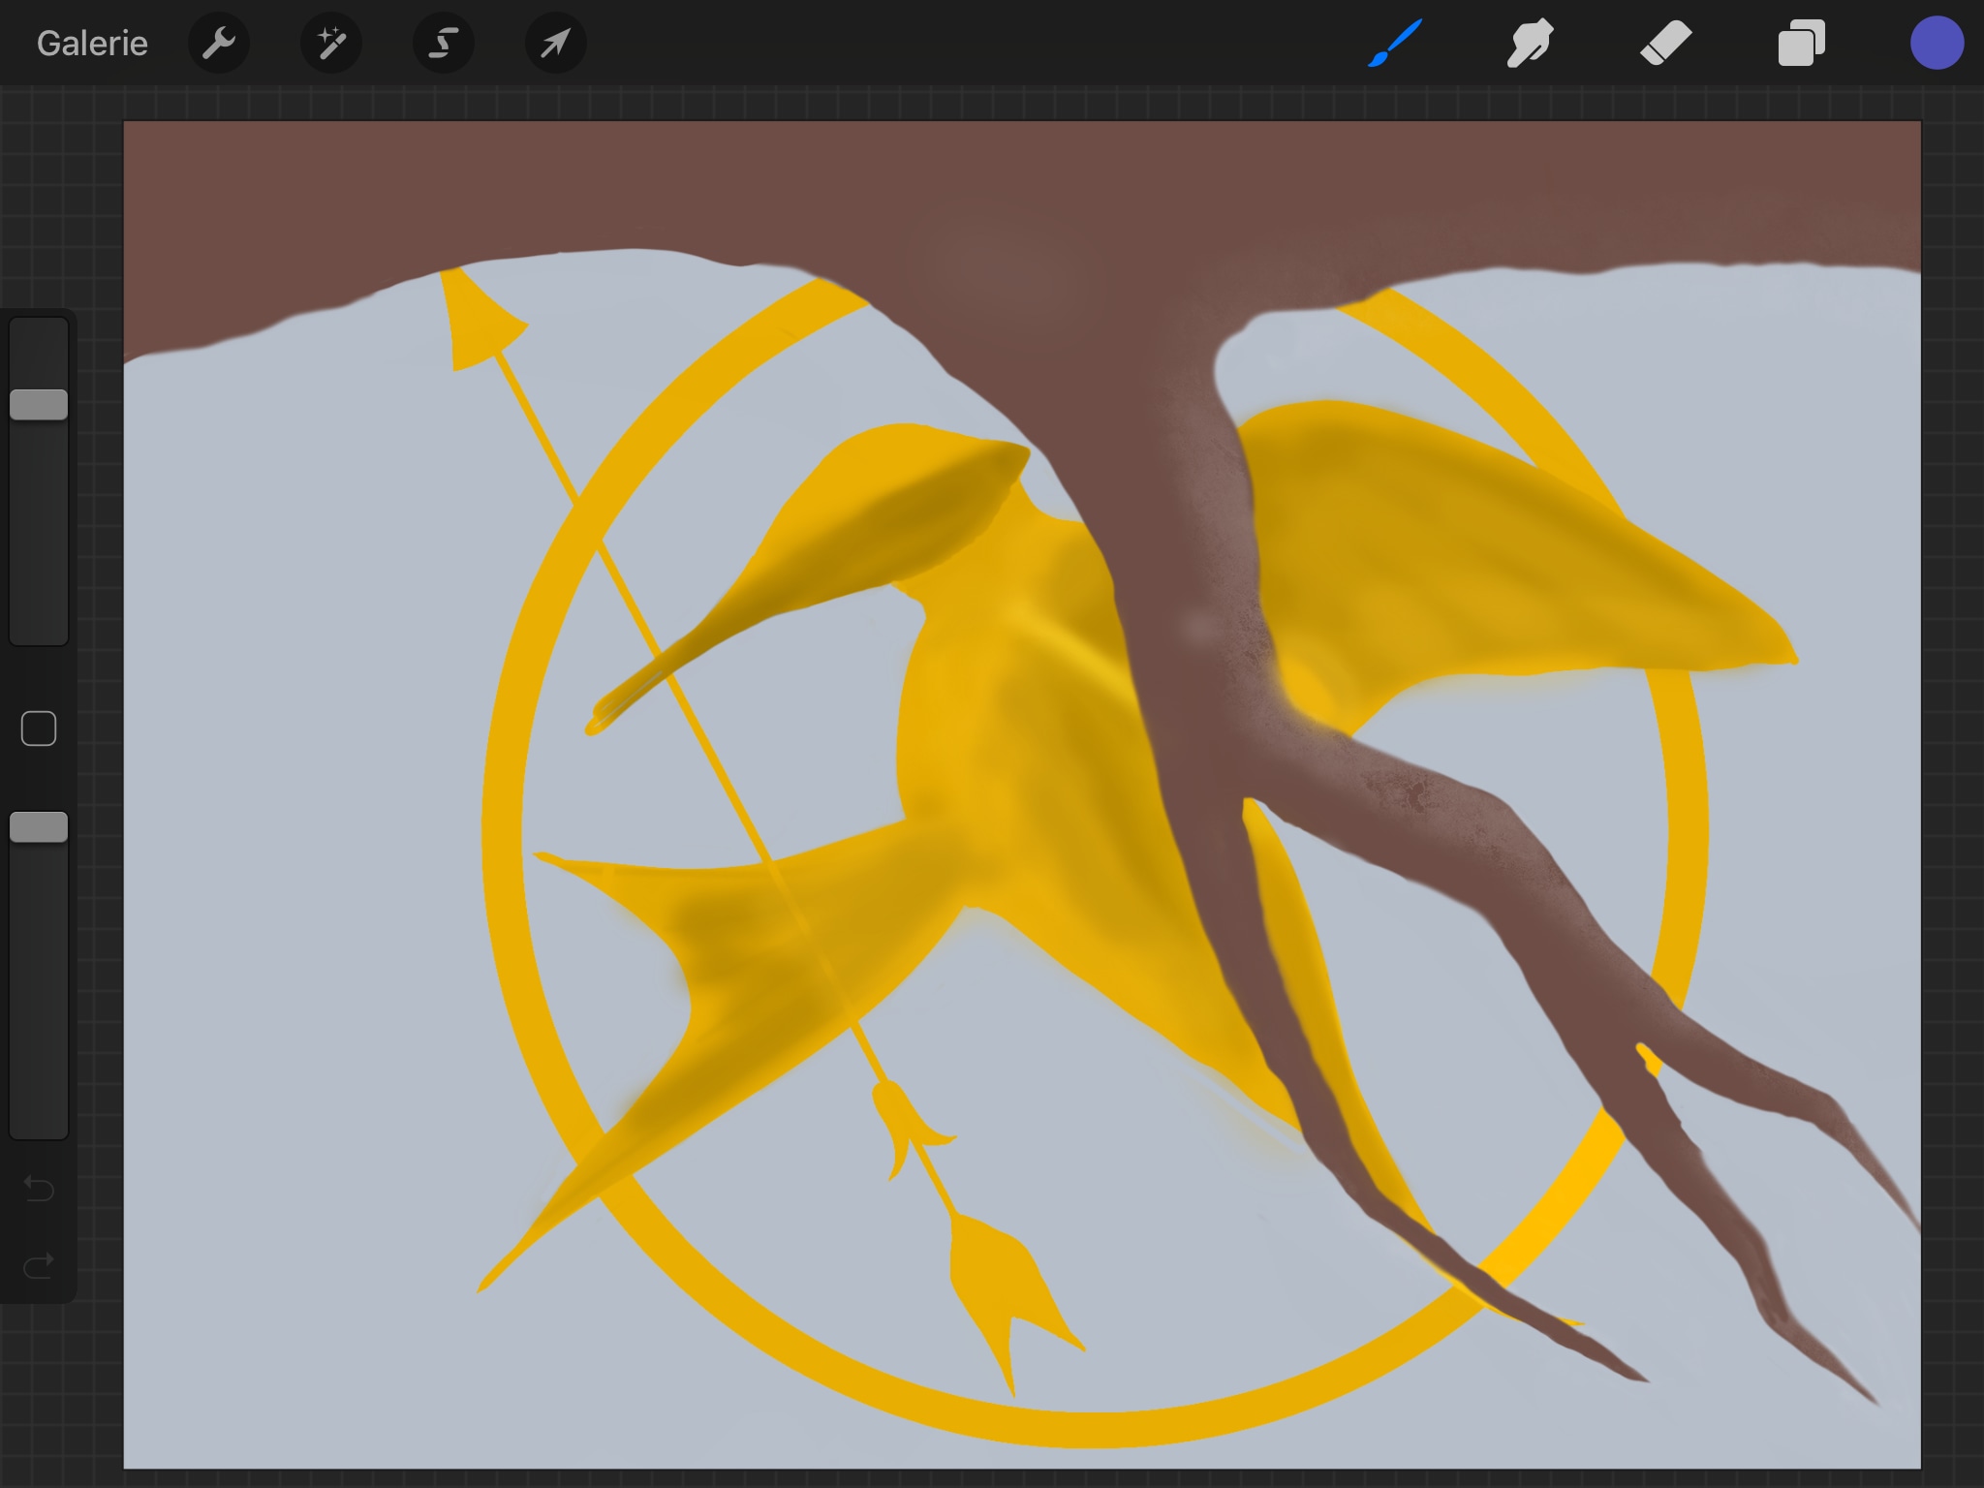
Task: Select the Smudge tool
Action: [1531, 44]
